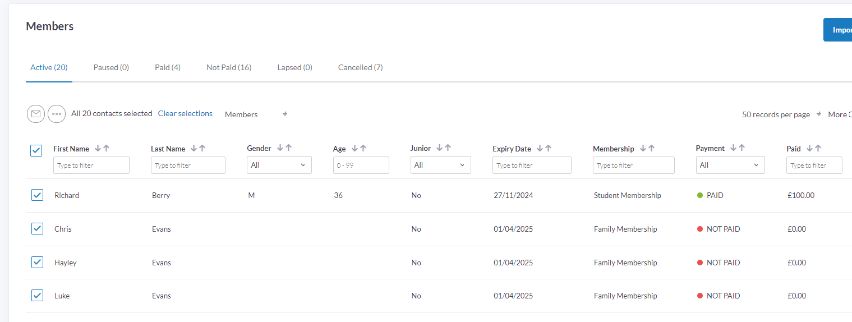852x322 pixels.
Task: Open the 50 records per page dropdown
Action: [x=781, y=114]
